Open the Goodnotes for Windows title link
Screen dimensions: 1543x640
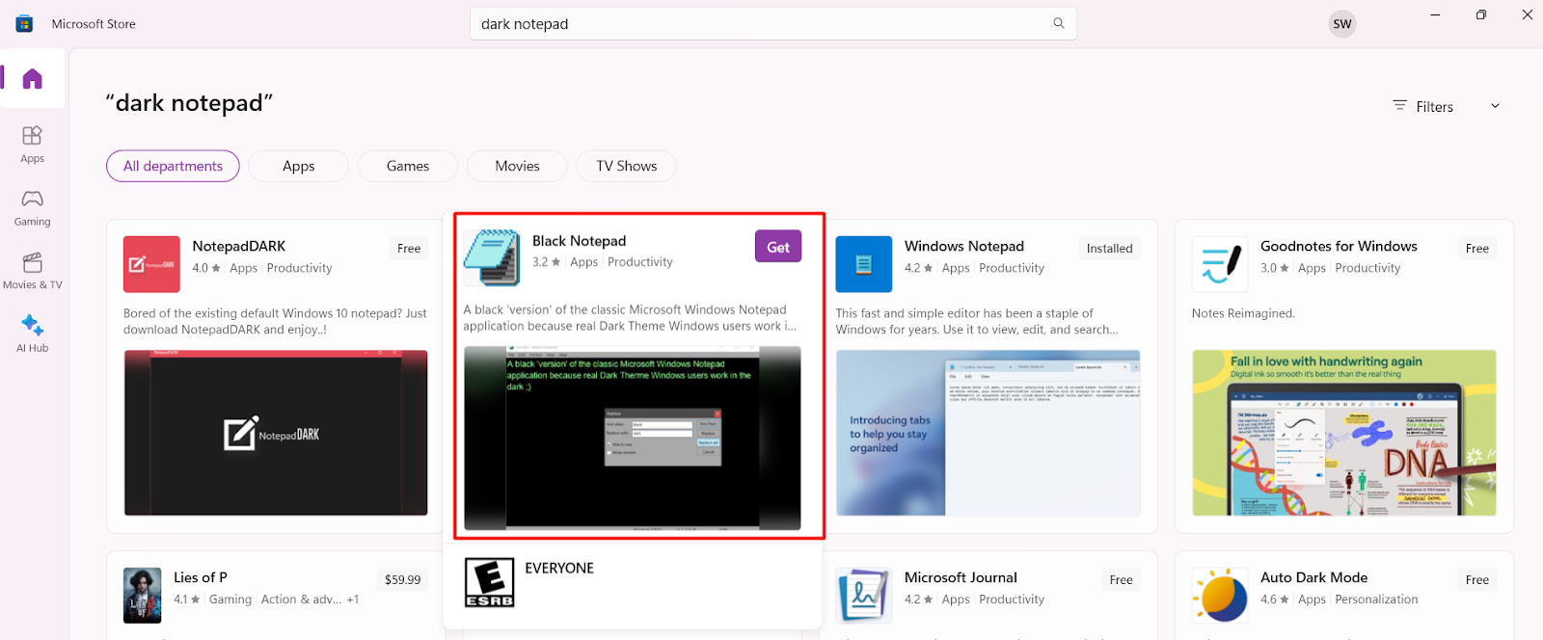pyautogui.click(x=1339, y=247)
